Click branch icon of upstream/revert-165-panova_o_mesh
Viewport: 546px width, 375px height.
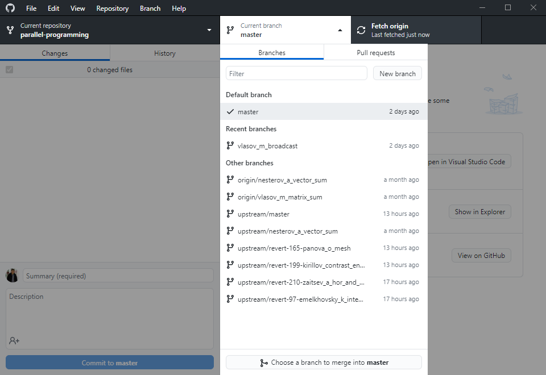click(x=230, y=248)
